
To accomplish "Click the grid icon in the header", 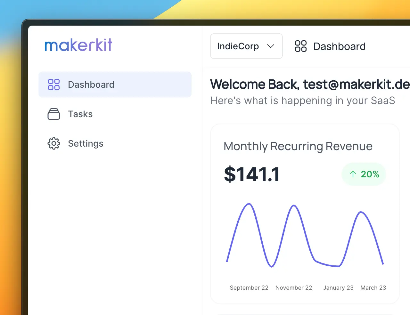I will (300, 46).
